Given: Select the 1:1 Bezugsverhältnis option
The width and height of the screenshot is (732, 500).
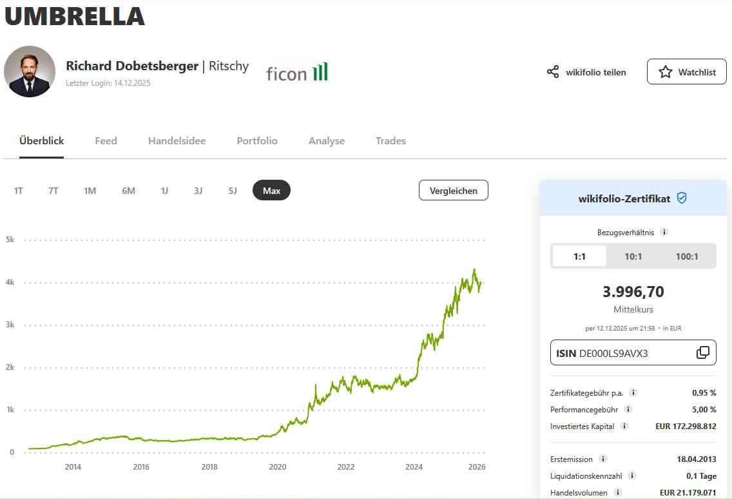Looking at the screenshot, I should pos(579,256).
